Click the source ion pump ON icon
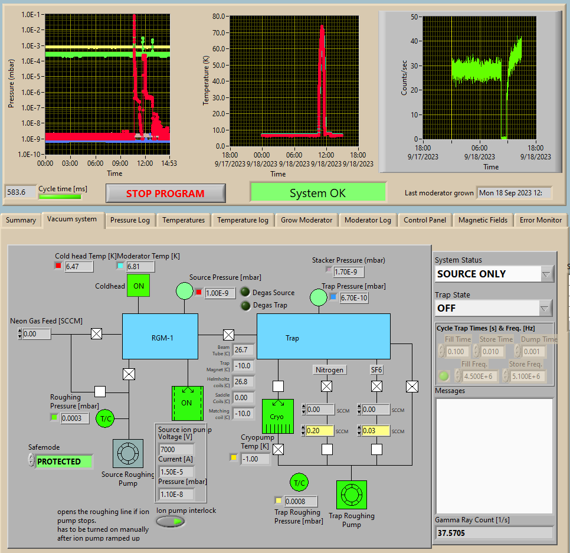Image resolution: width=570 pixels, height=553 pixels. pos(186,403)
